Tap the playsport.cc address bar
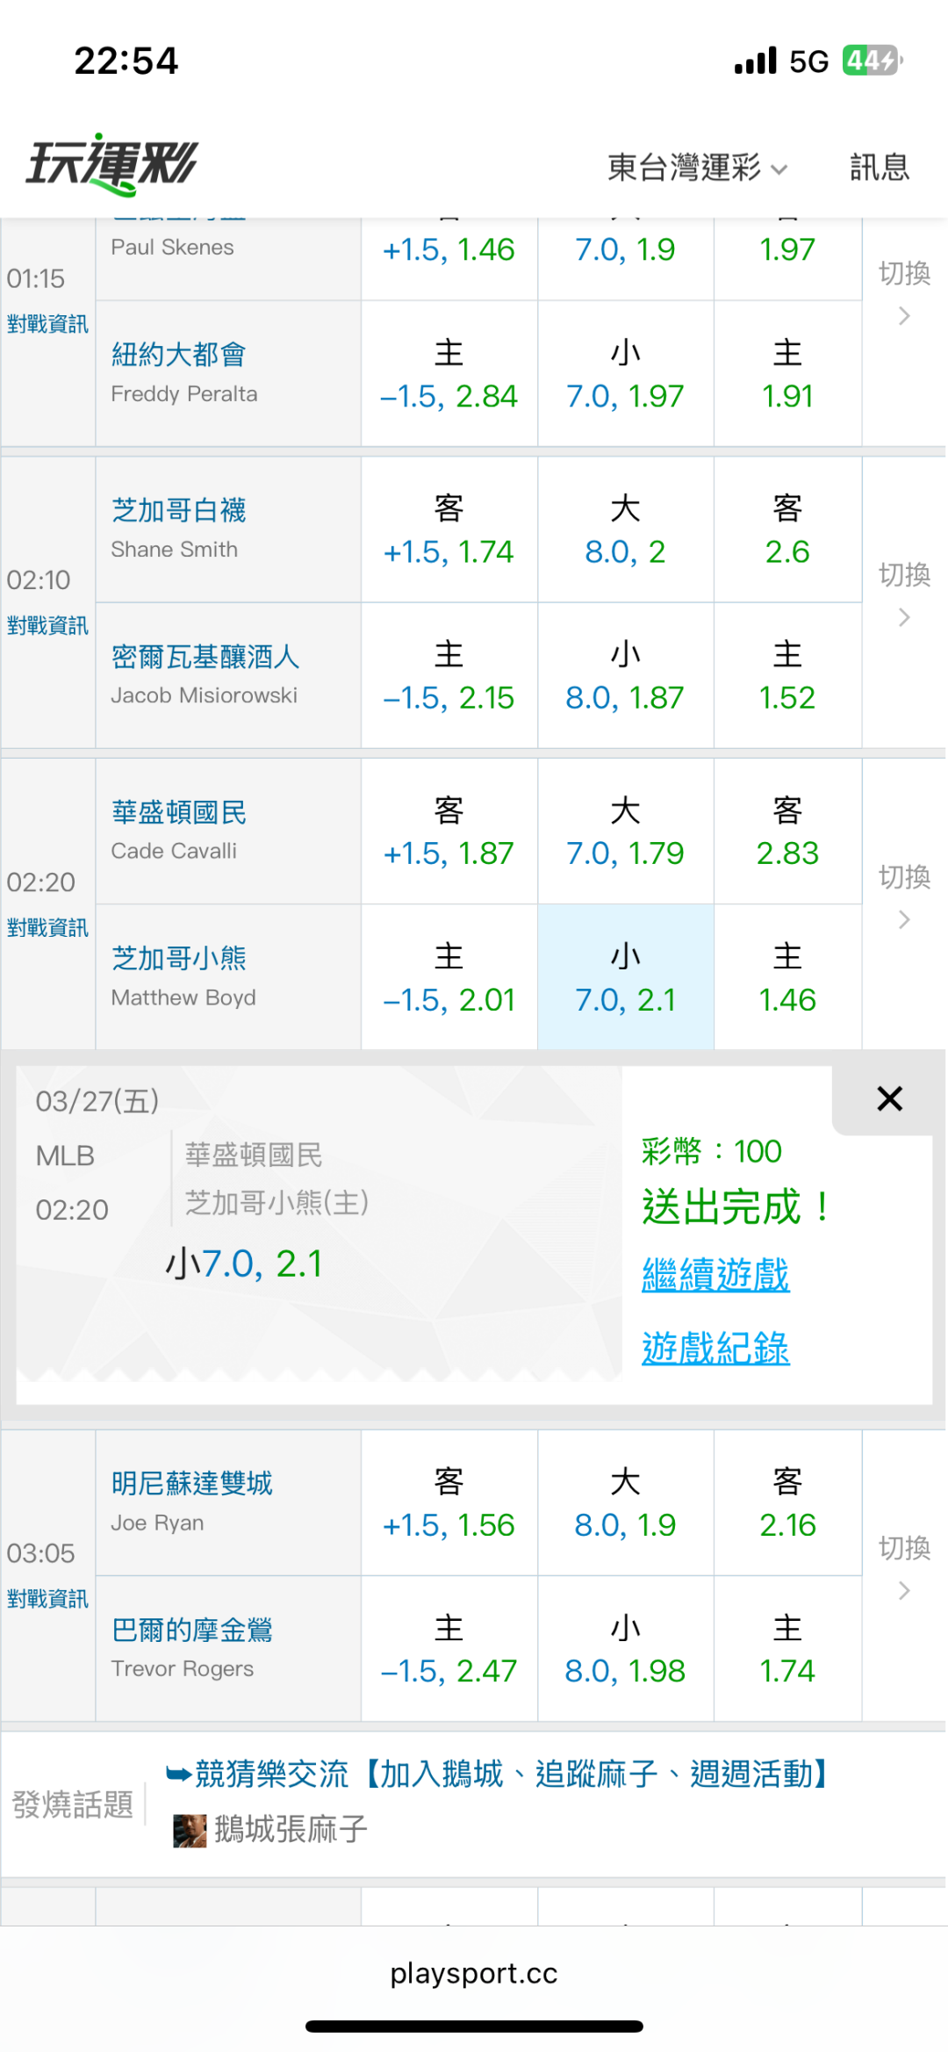 [x=474, y=1973]
